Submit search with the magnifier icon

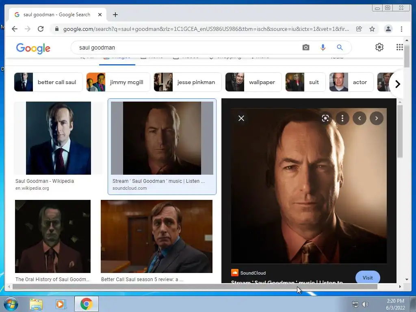[x=340, y=48]
